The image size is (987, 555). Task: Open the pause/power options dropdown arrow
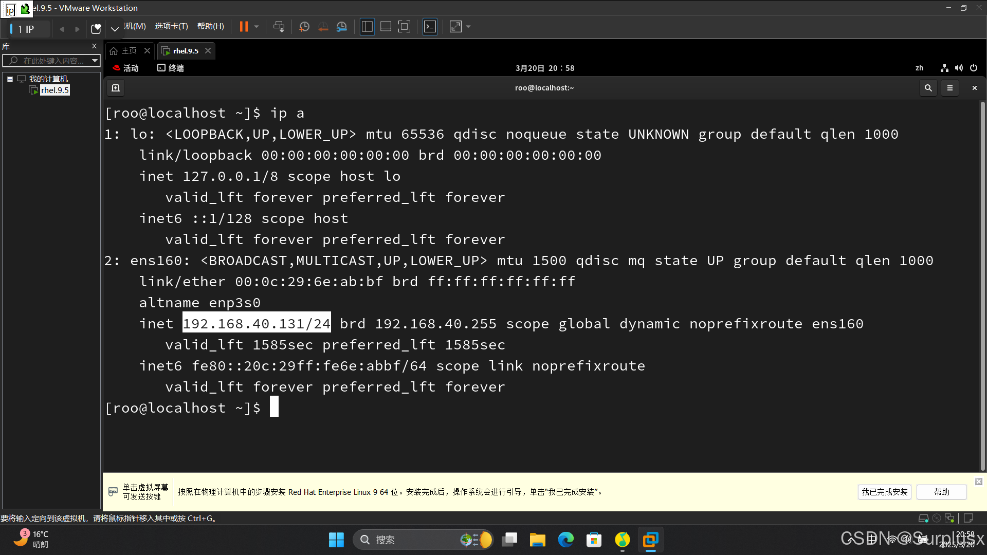(257, 27)
